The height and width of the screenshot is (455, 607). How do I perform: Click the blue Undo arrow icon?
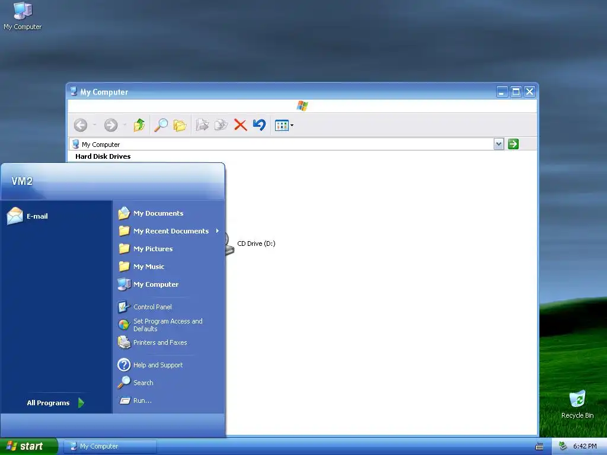(x=260, y=125)
